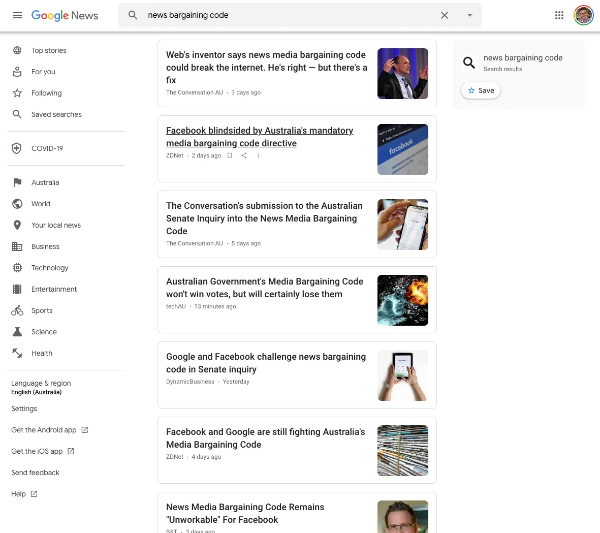
Task: Follow the Get the iOS app link
Action: click(43, 451)
